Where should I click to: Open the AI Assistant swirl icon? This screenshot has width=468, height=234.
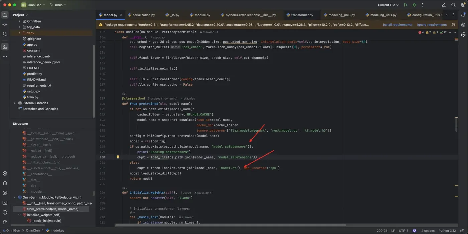point(463,25)
